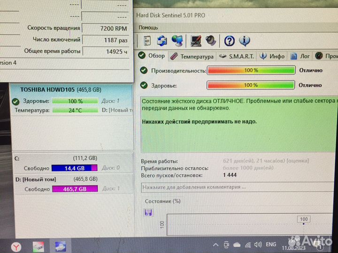The height and width of the screenshot is (253, 338).
Task: Switch to the Температура tab
Action: tap(192, 57)
